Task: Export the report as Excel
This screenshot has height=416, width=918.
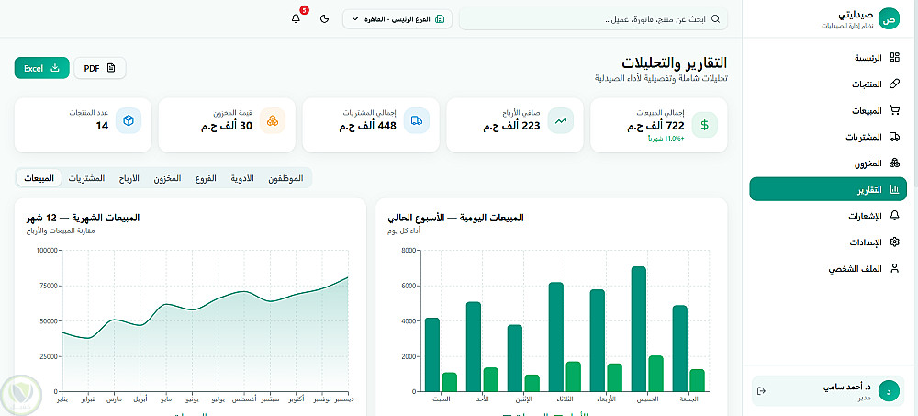Action: click(42, 68)
